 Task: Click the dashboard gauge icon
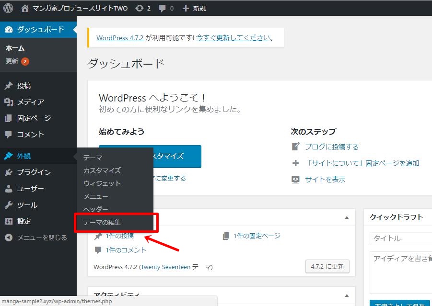[9, 29]
